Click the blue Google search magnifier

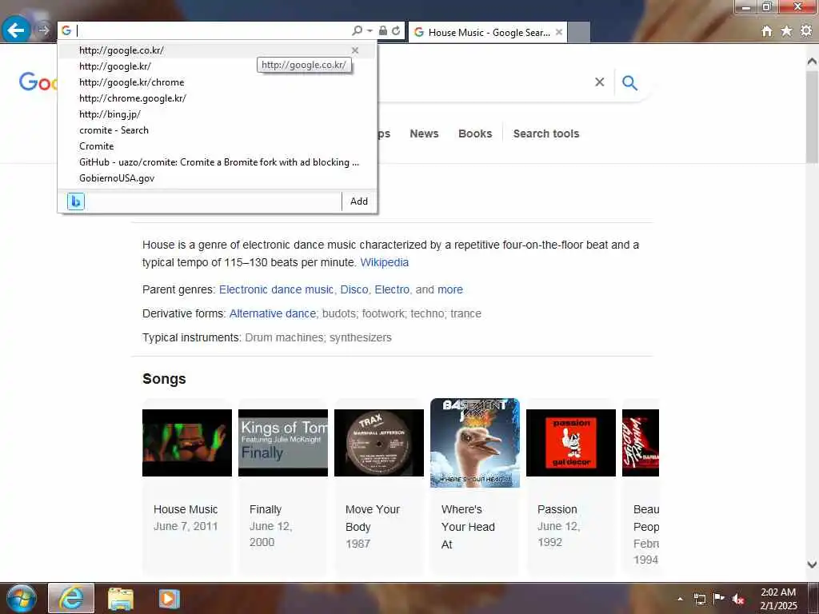pyautogui.click(x=630, y=82)
